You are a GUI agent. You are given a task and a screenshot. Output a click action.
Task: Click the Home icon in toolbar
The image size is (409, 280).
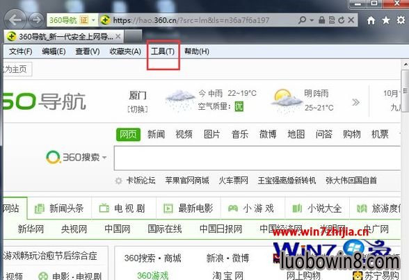(371, 20)
